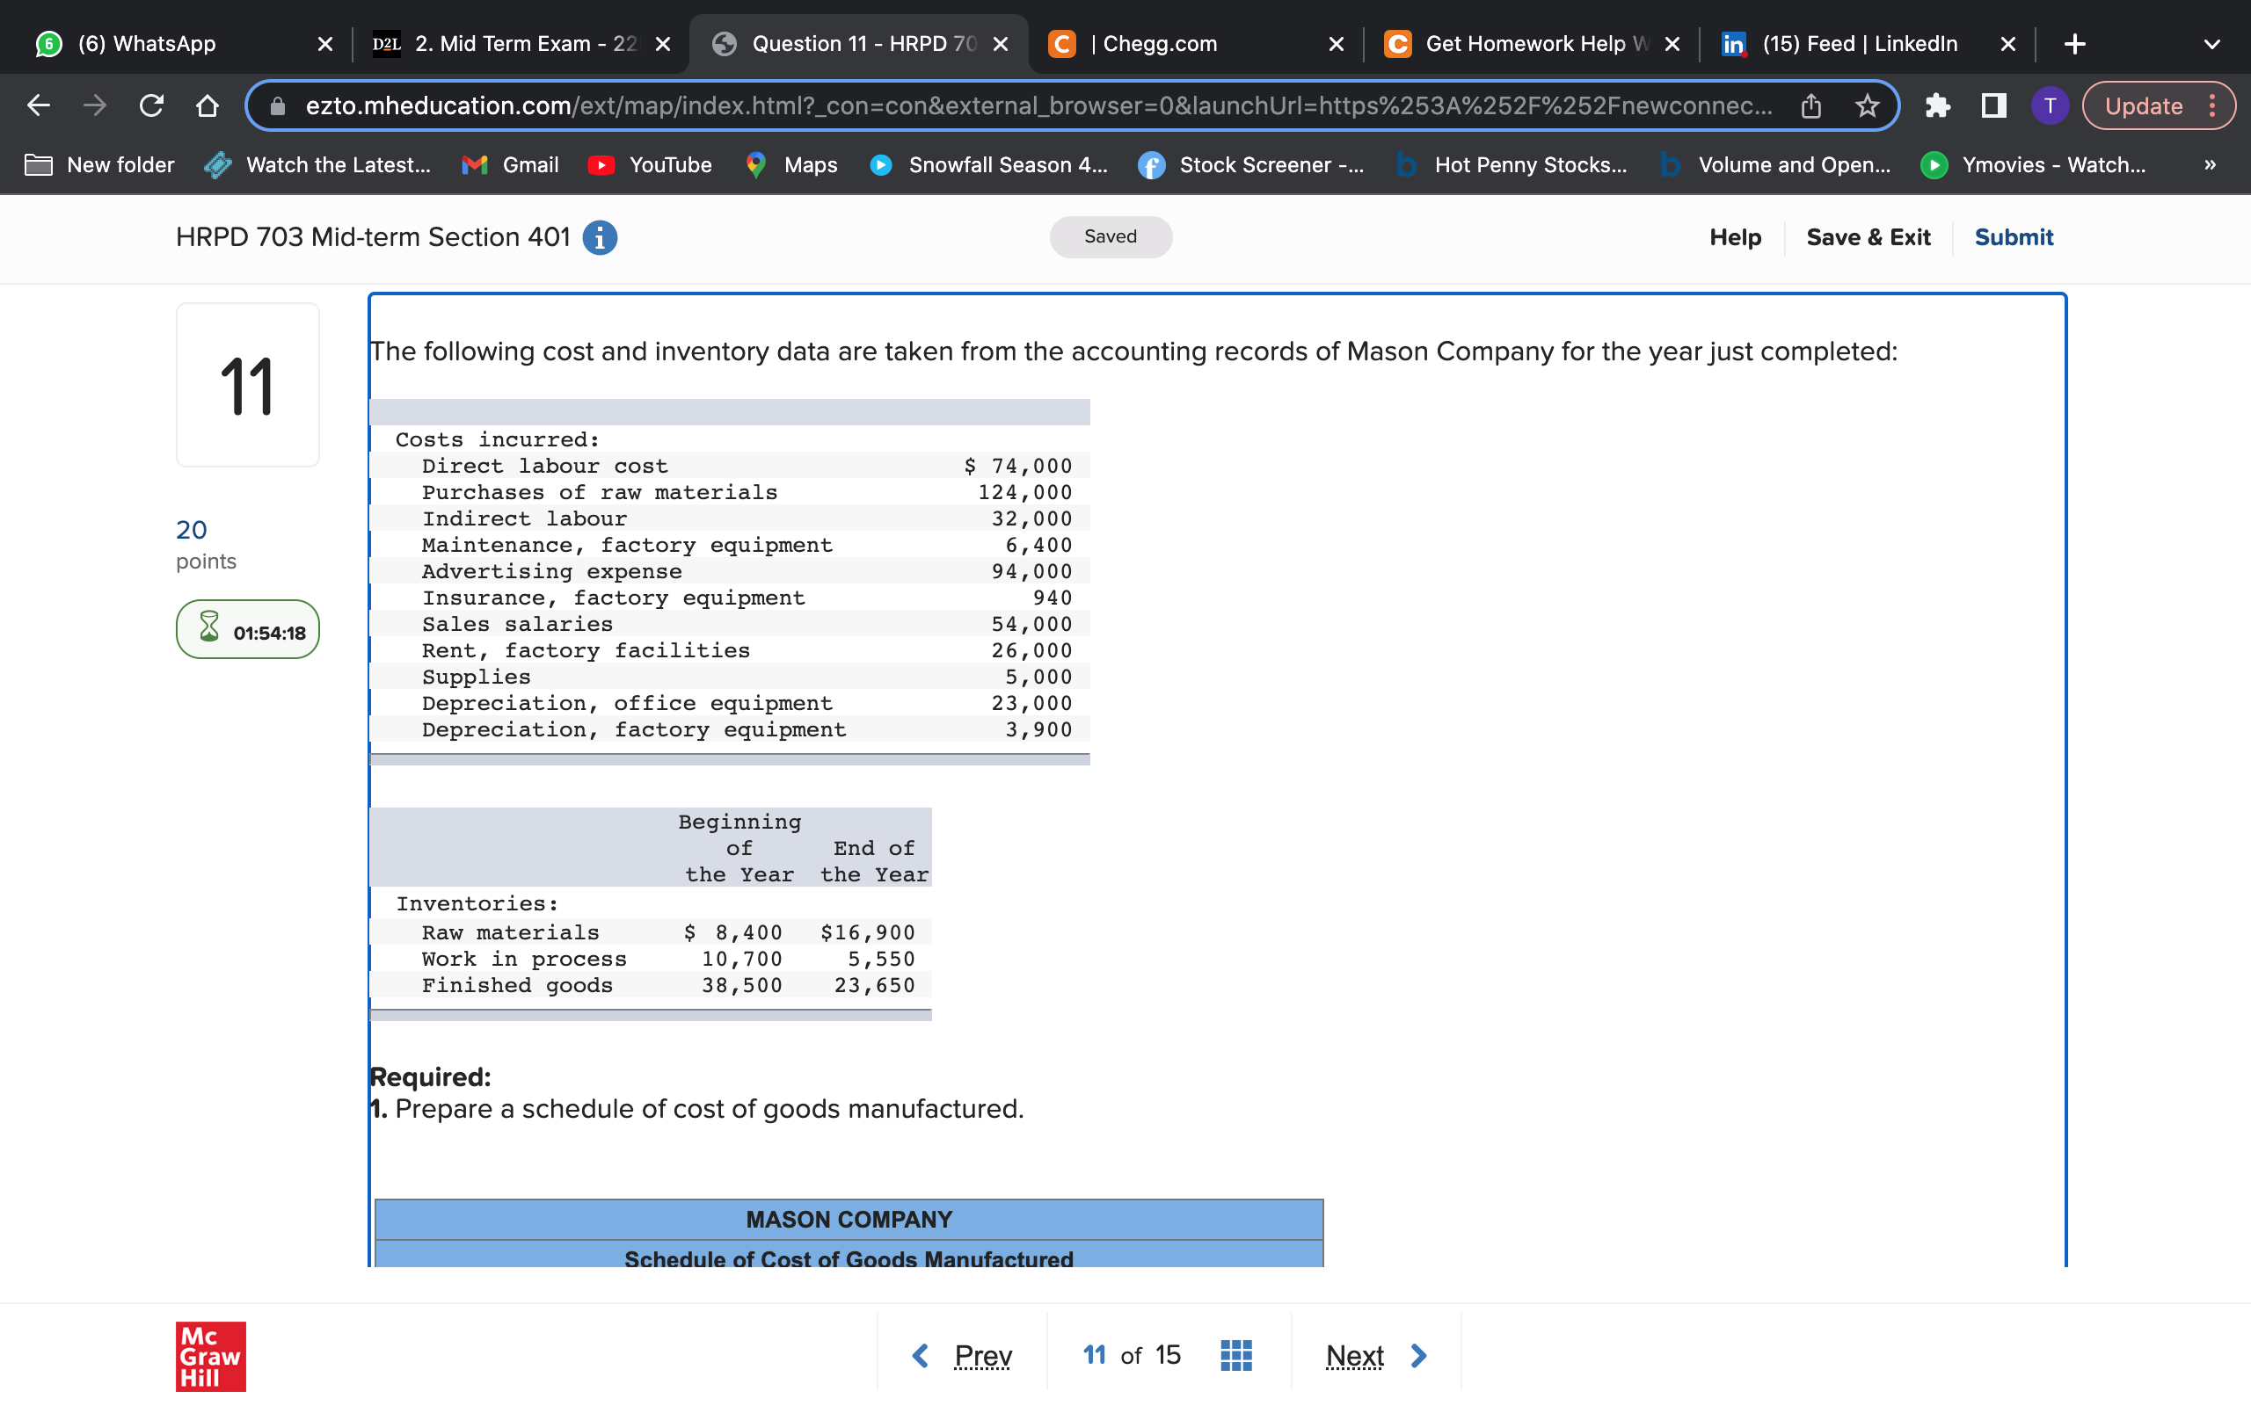
Task: Click the share page icon in address bar
Action: click(x=1810, y=106)
